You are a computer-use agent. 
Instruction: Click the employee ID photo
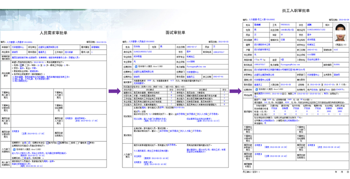point(340,33)
